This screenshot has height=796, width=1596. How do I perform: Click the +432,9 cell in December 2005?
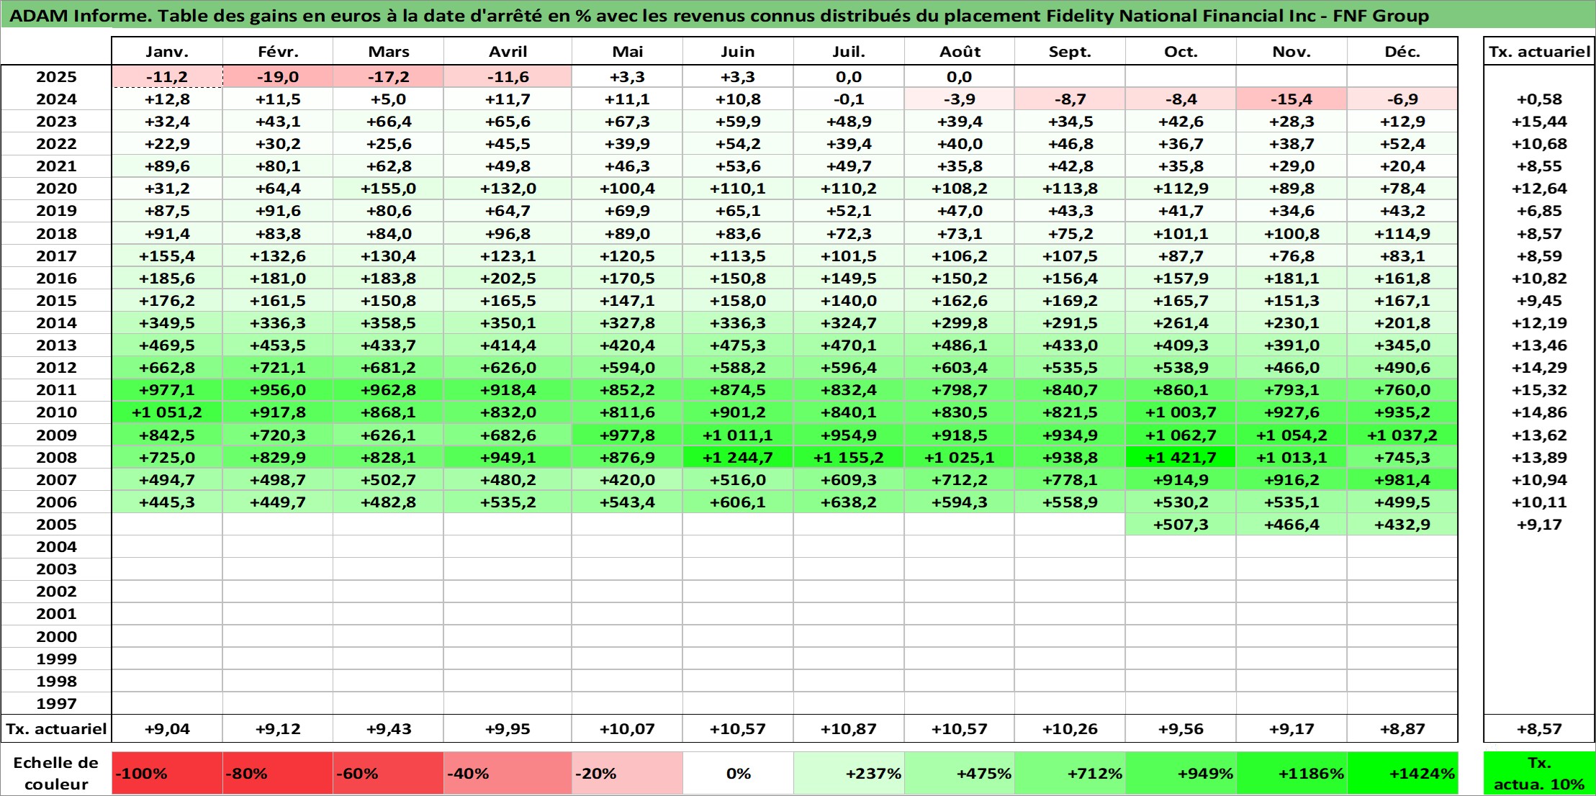(x=1402, y=525)
